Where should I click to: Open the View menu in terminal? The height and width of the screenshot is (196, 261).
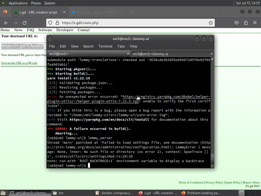pyautogui.click(x=75, y=46)
